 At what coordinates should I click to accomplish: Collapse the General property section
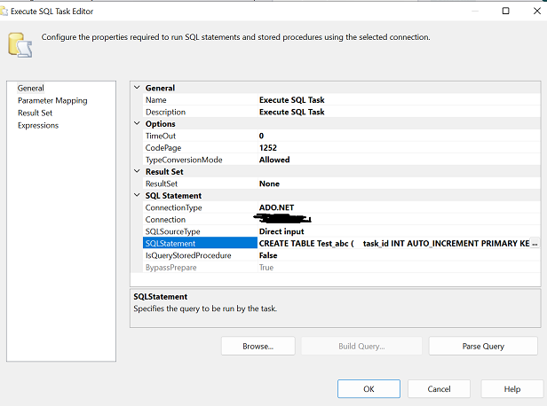136,88
